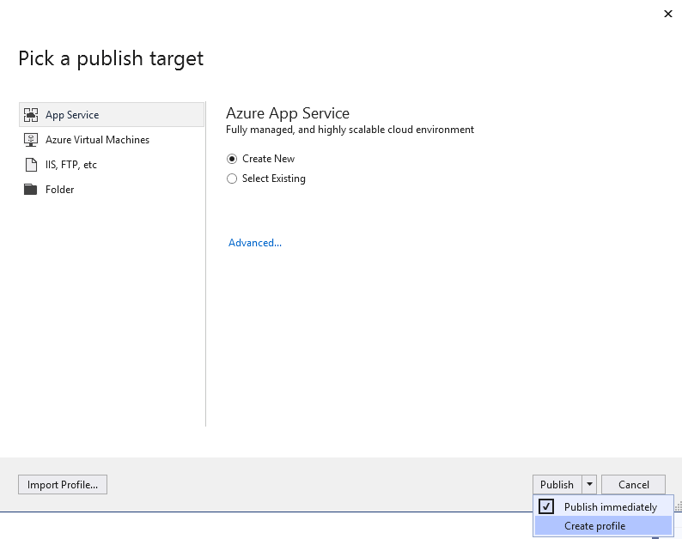Choose IIS, FTP, etc publish target
682x539 pixels.
pos(71,165)
